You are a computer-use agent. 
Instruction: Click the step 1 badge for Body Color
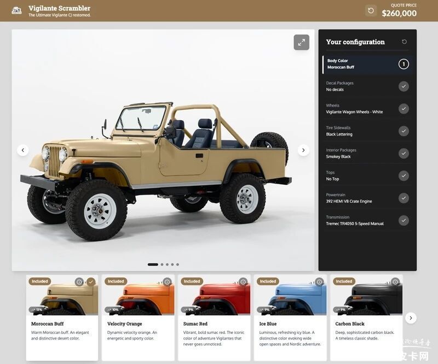click(404, 64)
